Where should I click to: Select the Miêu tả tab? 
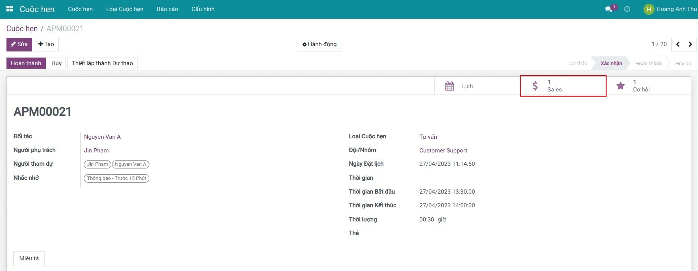pos(29,258)
